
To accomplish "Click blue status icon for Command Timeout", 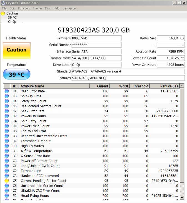I will tap(7, 141).
